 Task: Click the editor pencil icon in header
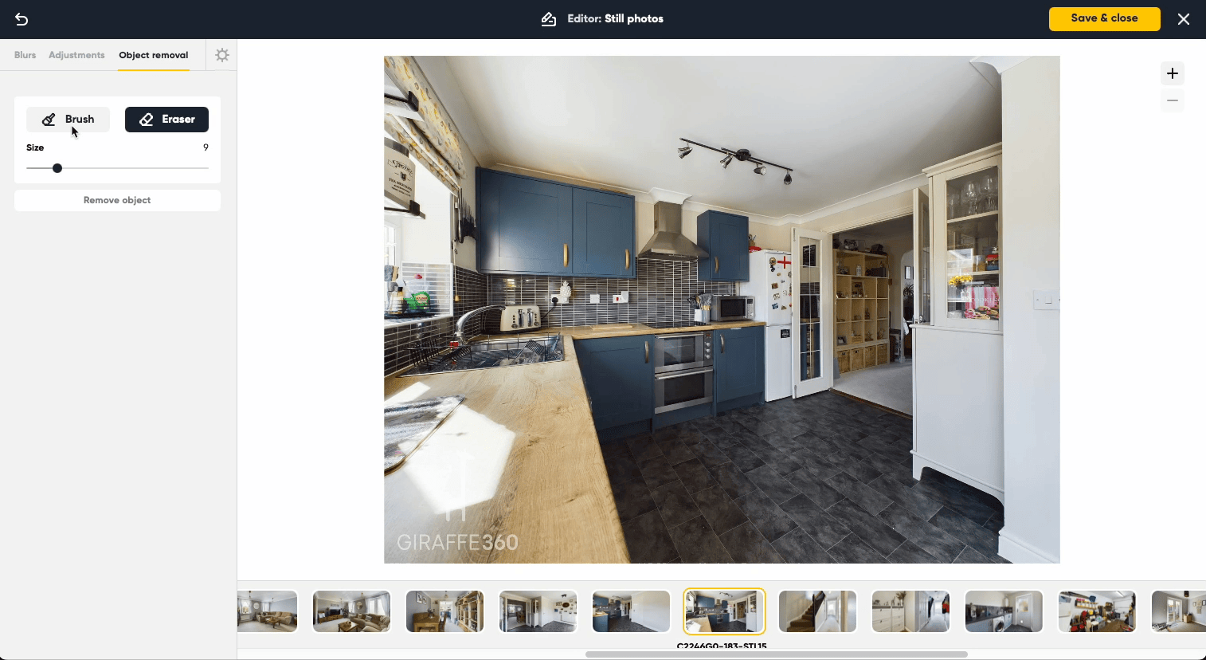[549, 19]
